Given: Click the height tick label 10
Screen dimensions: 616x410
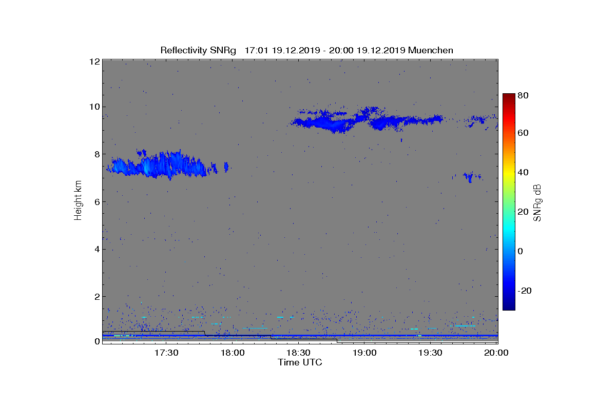Looking at the screenshot, I should pos(94,107).
